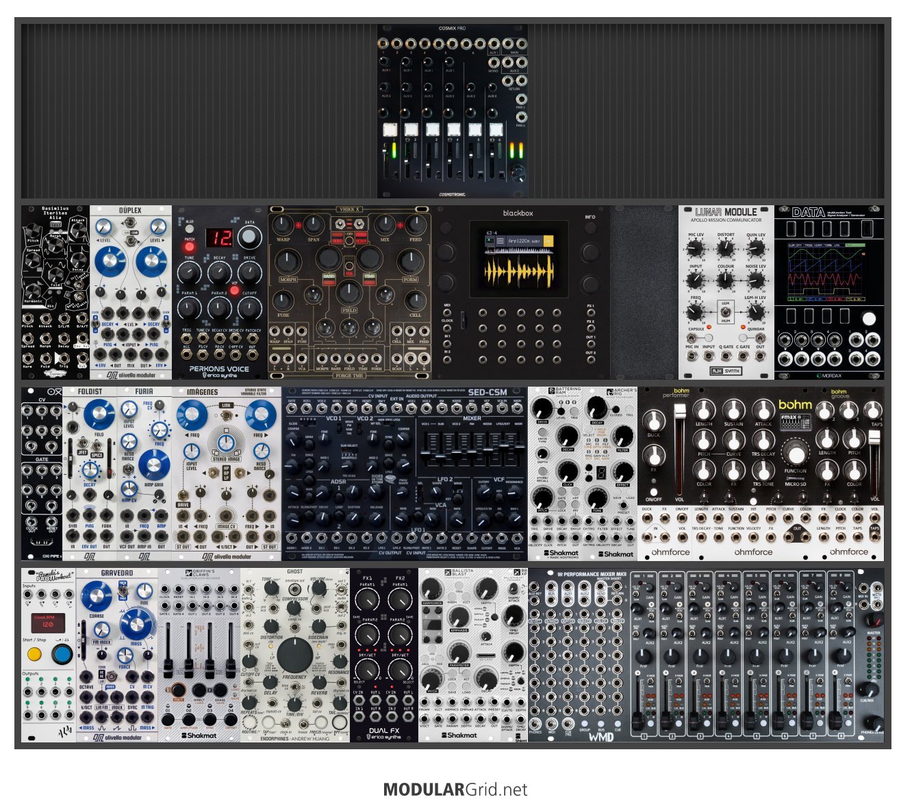Click the white button on Cosmix Pro channel 6
The width and height of the screenshot is (912, 804).
[496, 130]
